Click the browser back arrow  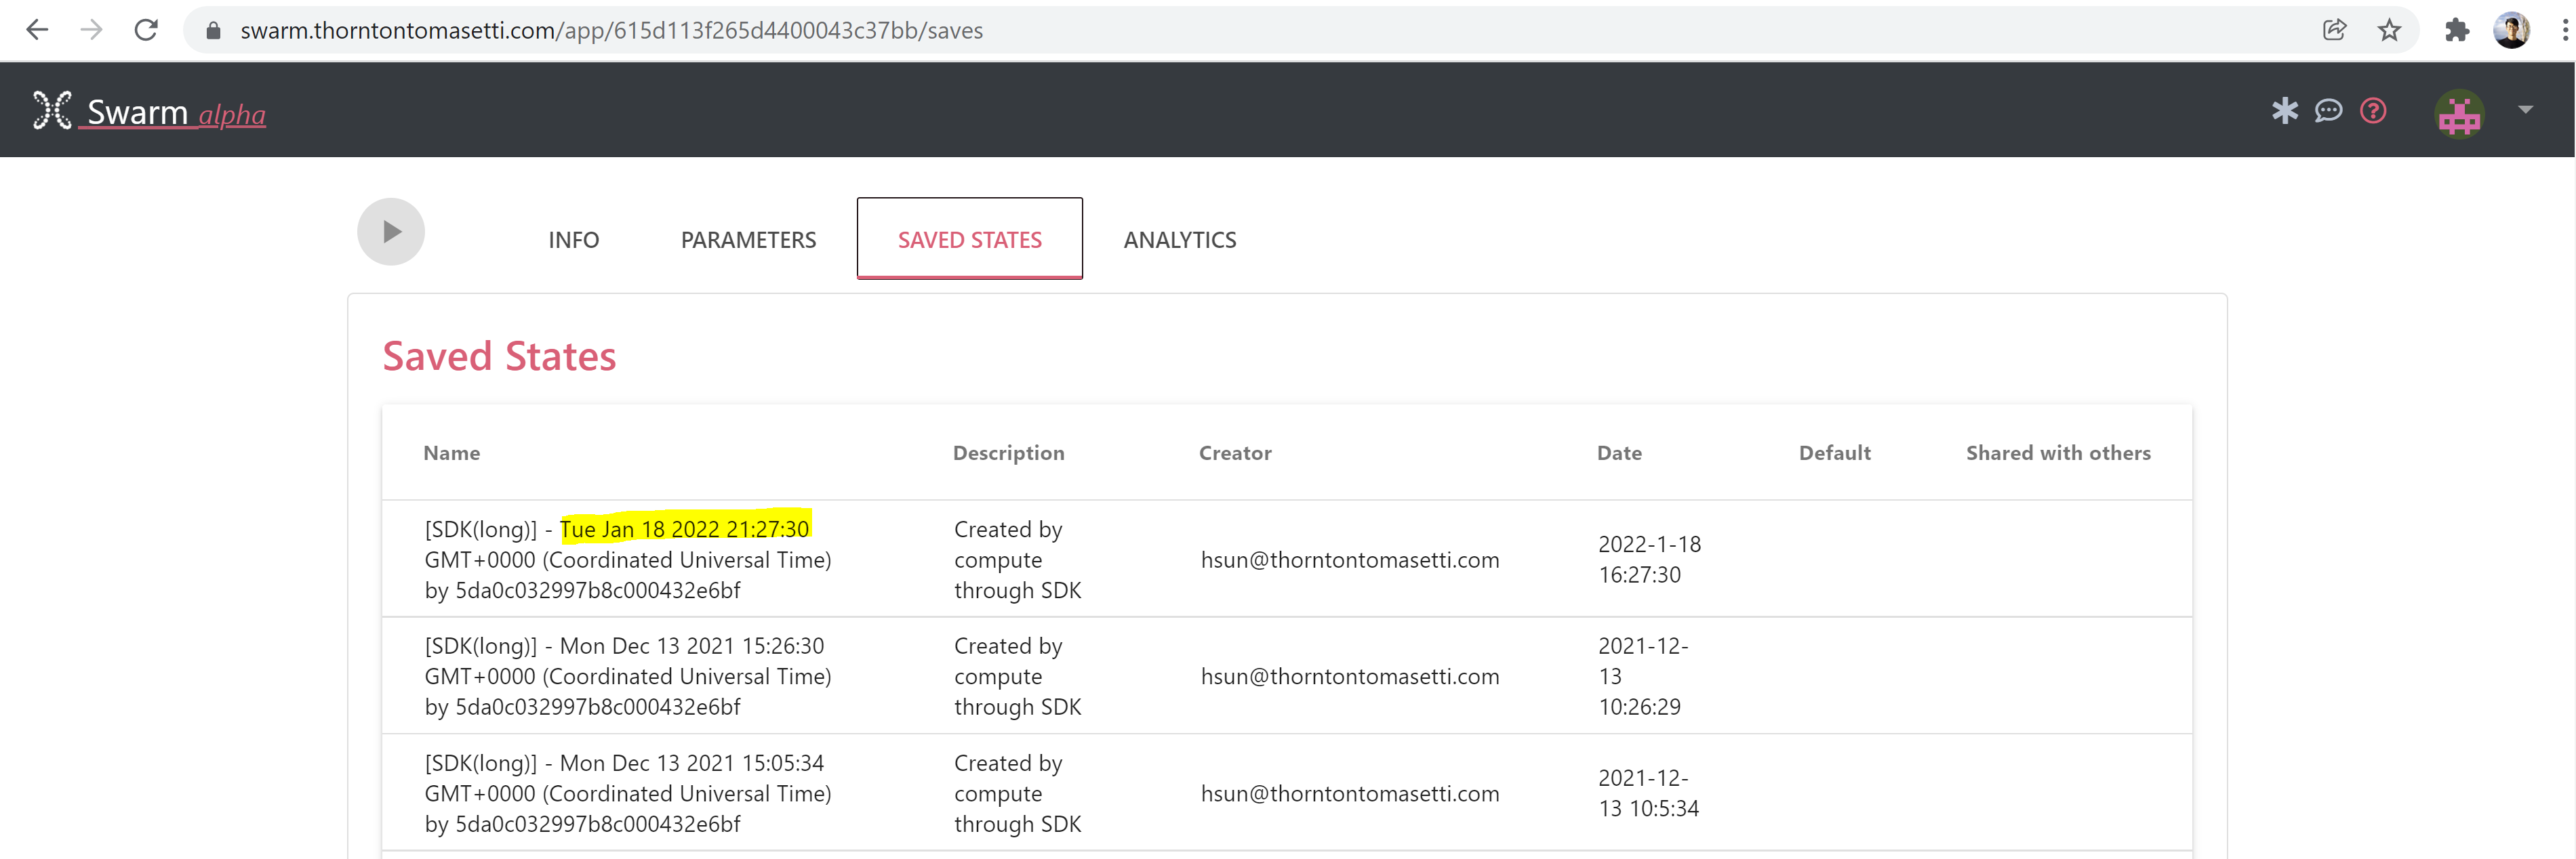(37, 30)
